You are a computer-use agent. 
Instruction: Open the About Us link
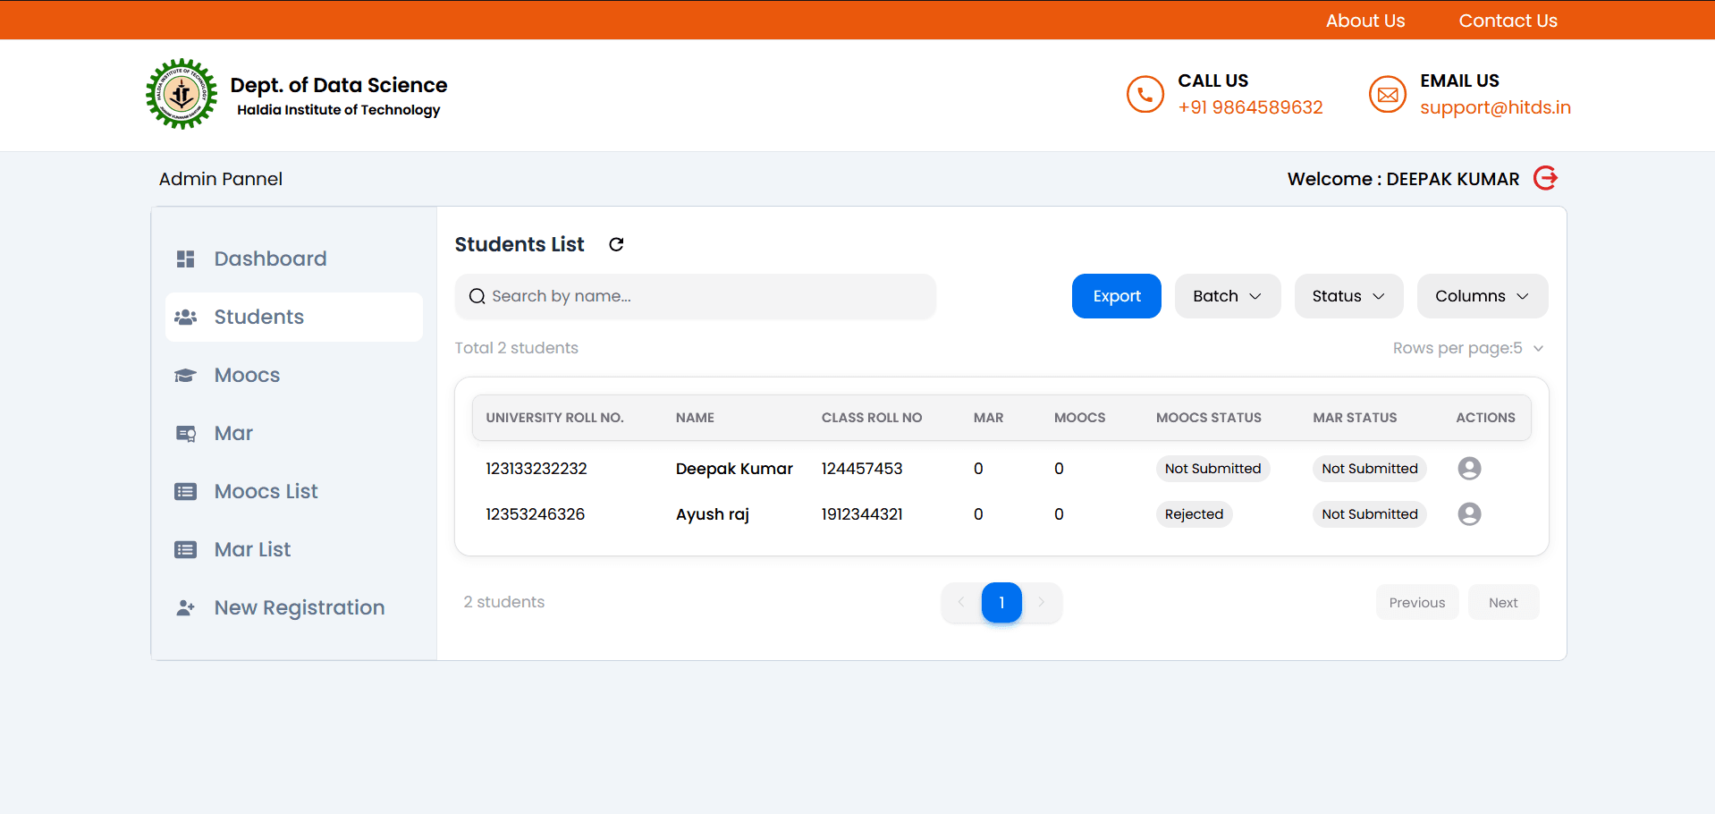point(1365,21)
